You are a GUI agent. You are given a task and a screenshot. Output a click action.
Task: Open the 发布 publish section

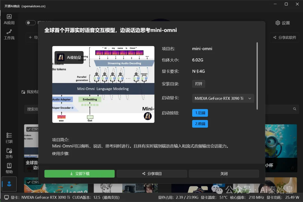[x=9, y=153]
